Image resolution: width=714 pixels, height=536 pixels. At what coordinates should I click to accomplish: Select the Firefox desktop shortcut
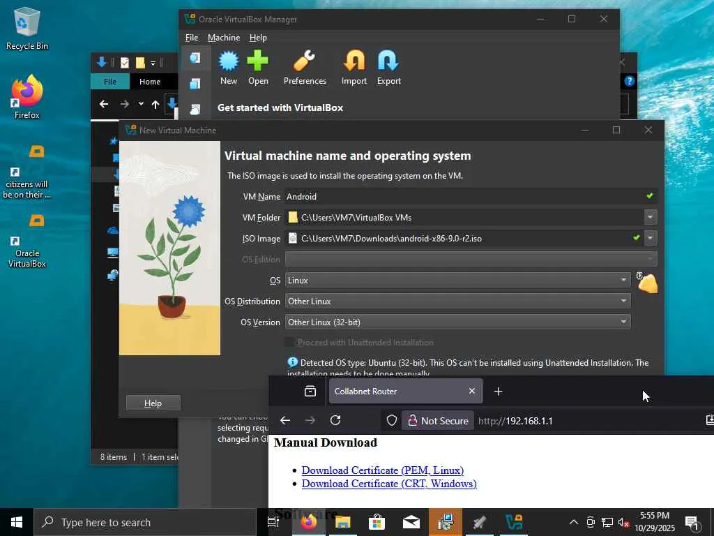pyautogui.click(x=27, y=97)
